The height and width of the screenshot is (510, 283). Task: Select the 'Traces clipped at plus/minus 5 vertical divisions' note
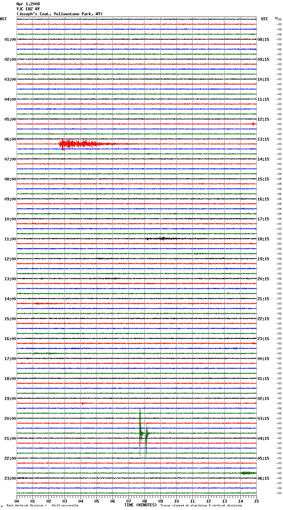point(201,505)
